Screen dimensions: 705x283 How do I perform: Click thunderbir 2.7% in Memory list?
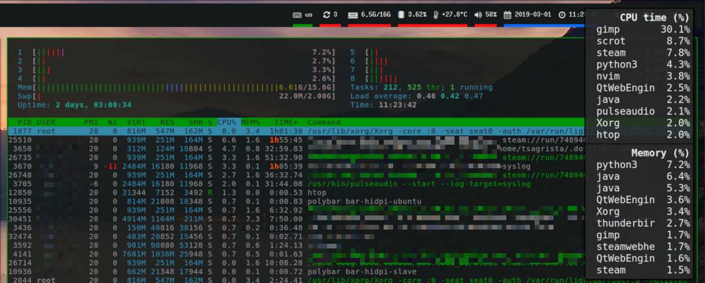(643, 223)
